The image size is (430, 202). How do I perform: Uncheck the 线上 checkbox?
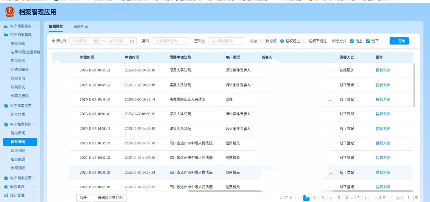(352, 41)
